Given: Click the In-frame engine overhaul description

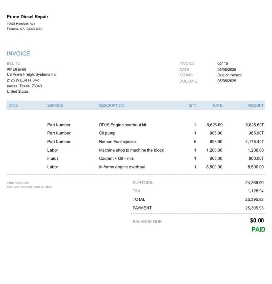Looking at the screenshot, I should (x=122, y=167).
